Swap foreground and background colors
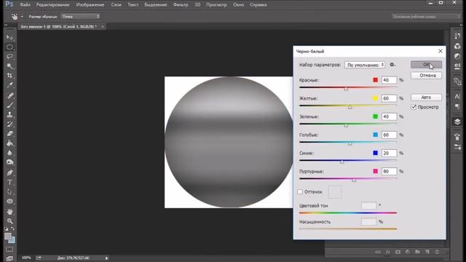 13,229
